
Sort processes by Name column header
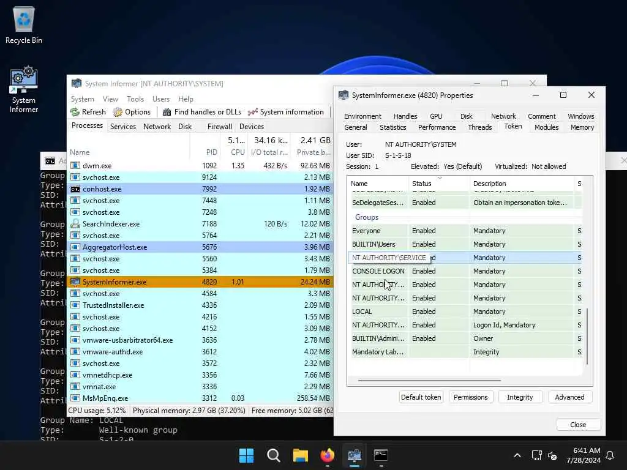tap(128, 152)
